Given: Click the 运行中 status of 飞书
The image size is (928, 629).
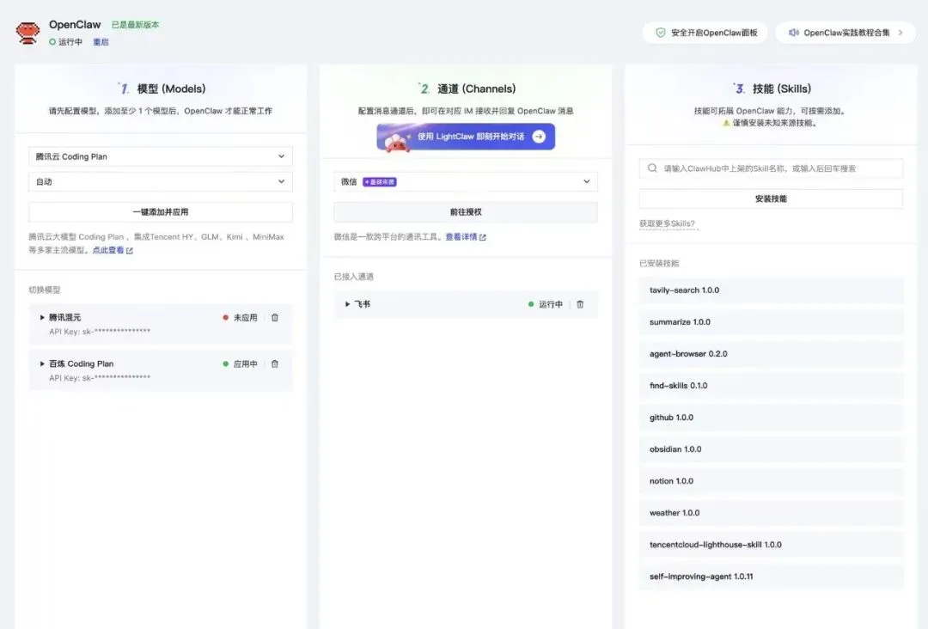Looking at the screenshot, I should 545,304.
